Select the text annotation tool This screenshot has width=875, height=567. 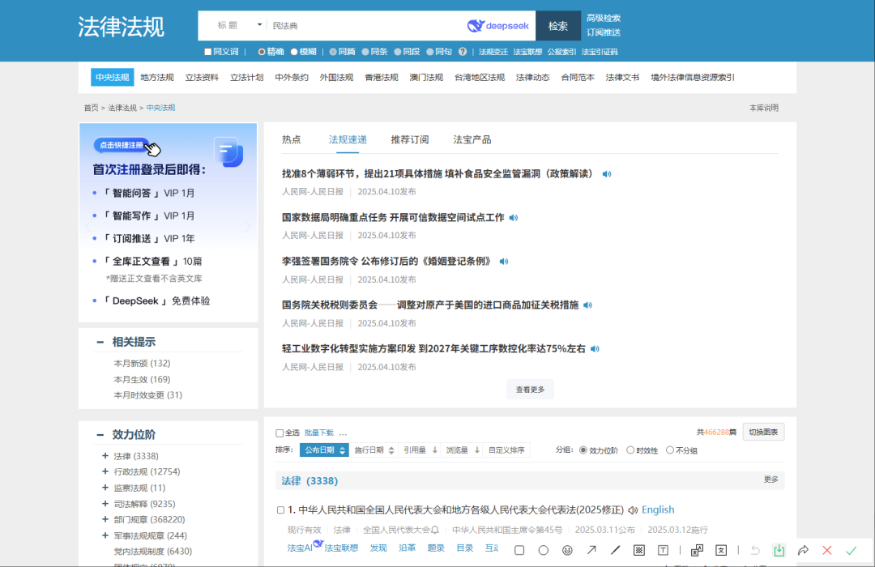coord(664,549)
